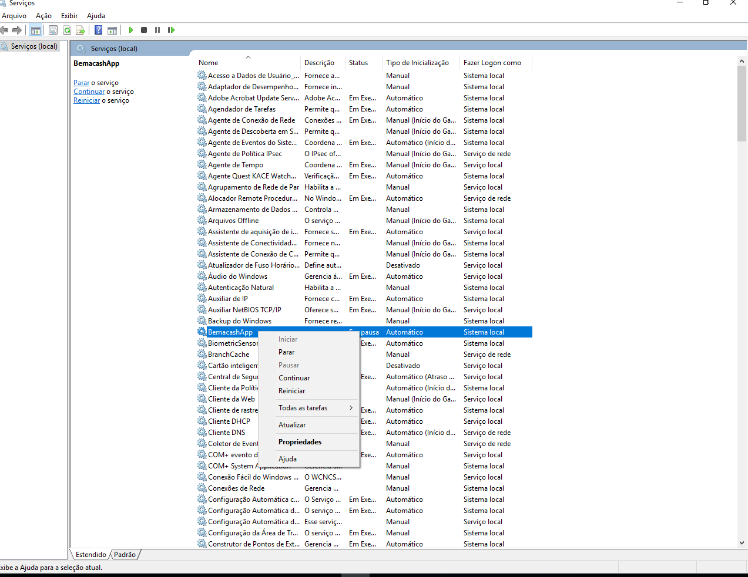Click the scrollbar down arrow
Screen dimensions: 748x577
[x=742, y=543]
